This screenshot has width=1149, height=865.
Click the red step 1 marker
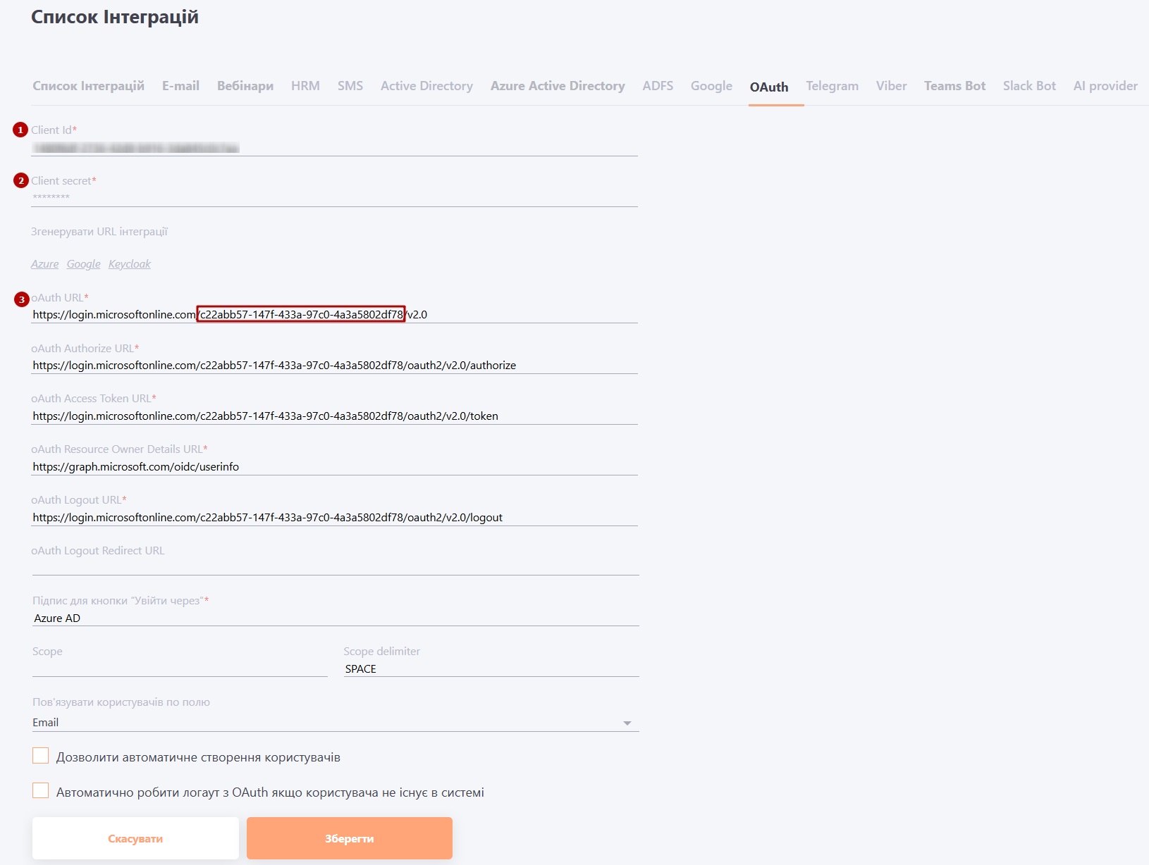coord(20,130)
